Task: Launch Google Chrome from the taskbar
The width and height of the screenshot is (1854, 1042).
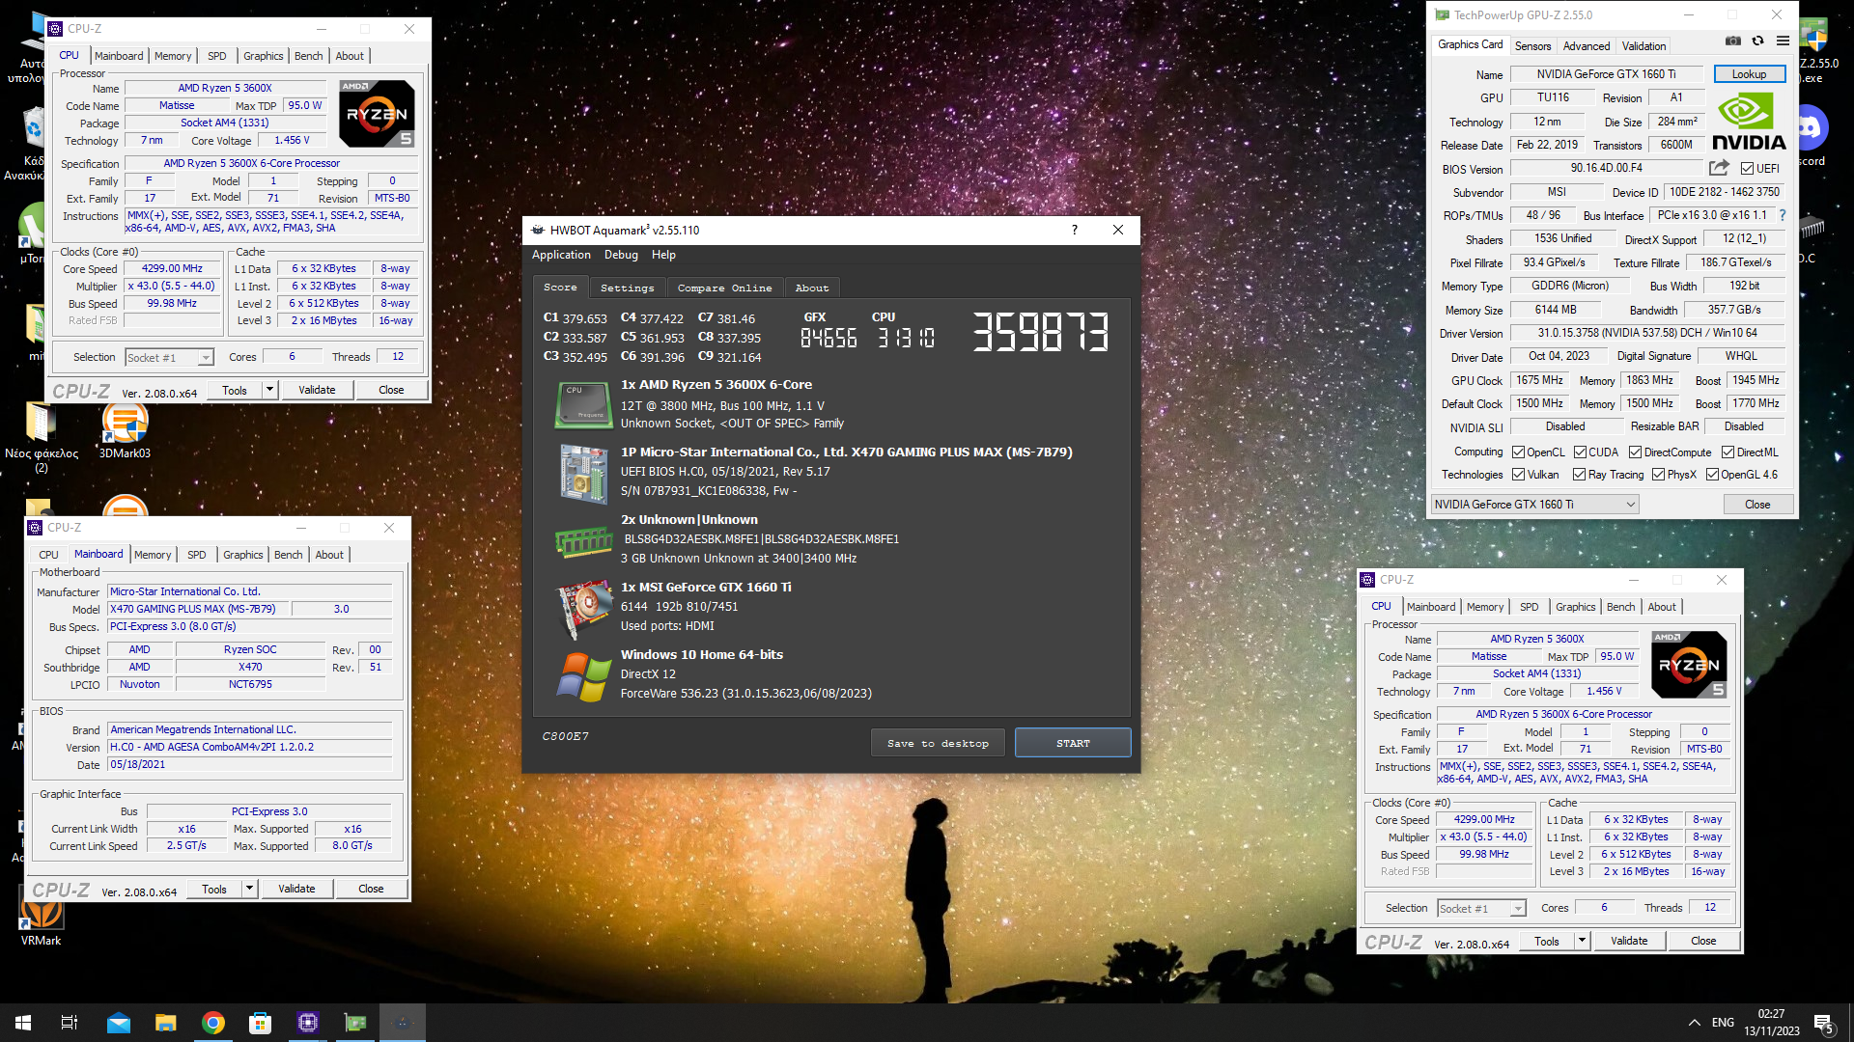Action: [213, 1023]
